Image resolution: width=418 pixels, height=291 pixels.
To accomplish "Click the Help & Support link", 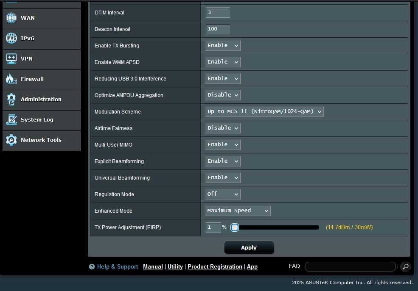I will tap(117, 266).
